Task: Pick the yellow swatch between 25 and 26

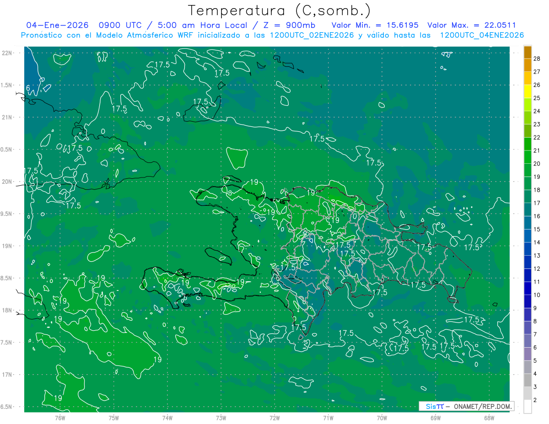Action: coord(527,91)
